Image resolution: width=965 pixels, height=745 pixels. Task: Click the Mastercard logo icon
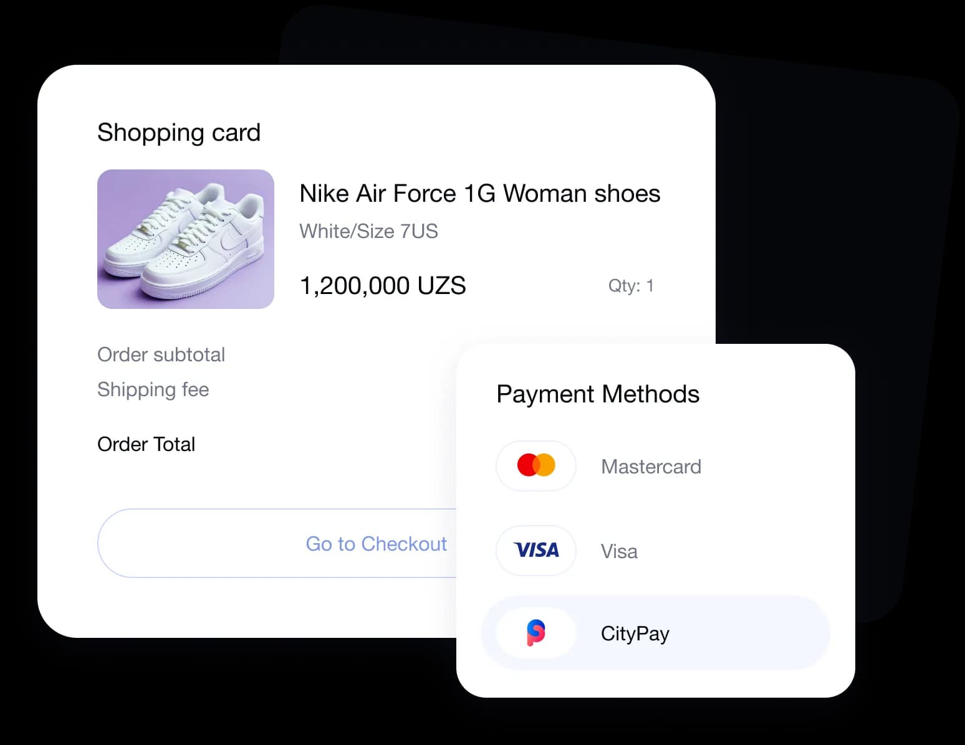point(536,465)
